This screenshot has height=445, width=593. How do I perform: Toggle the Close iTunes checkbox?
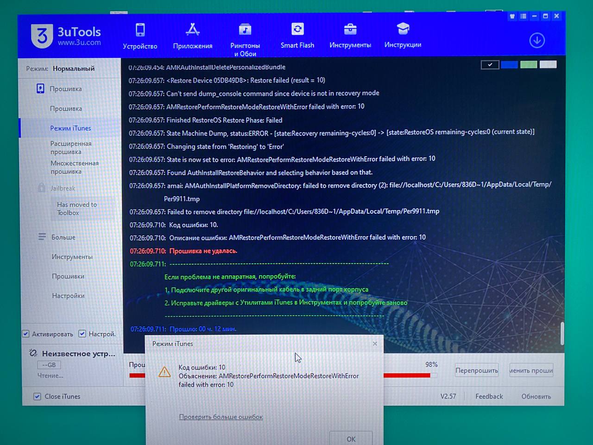[x=37, y=396]
